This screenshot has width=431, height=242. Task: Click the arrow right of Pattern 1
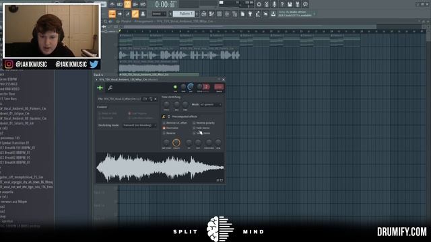point(197,13)
